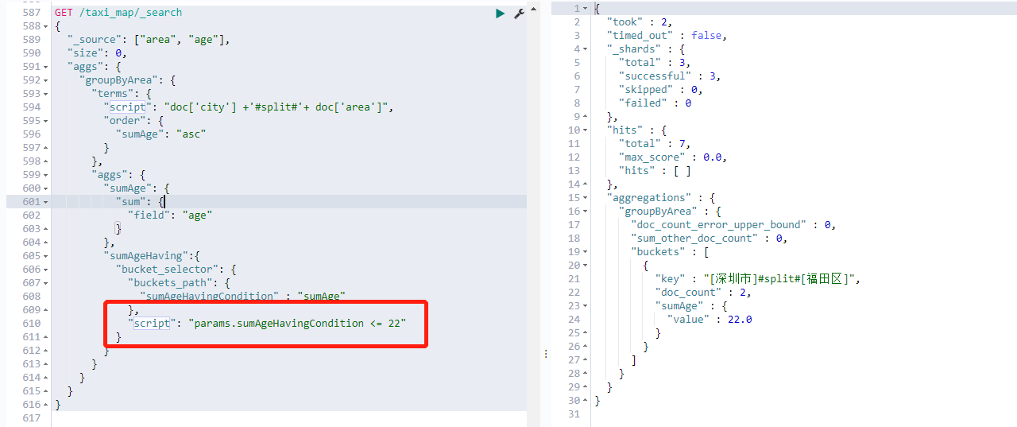Run the request with the green play icon
1017x427 pixels.
(500, 14)
